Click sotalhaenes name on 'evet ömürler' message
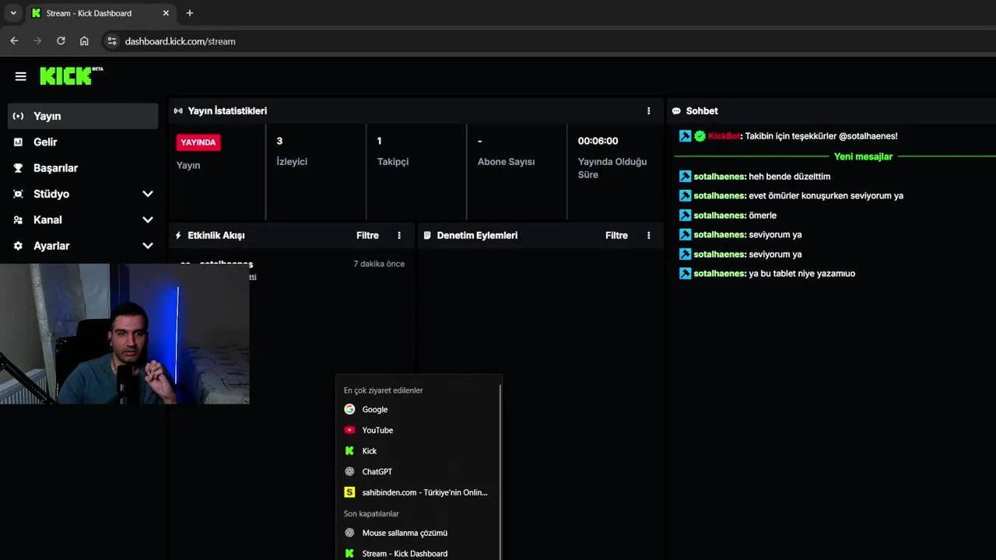 coord(719,196)
